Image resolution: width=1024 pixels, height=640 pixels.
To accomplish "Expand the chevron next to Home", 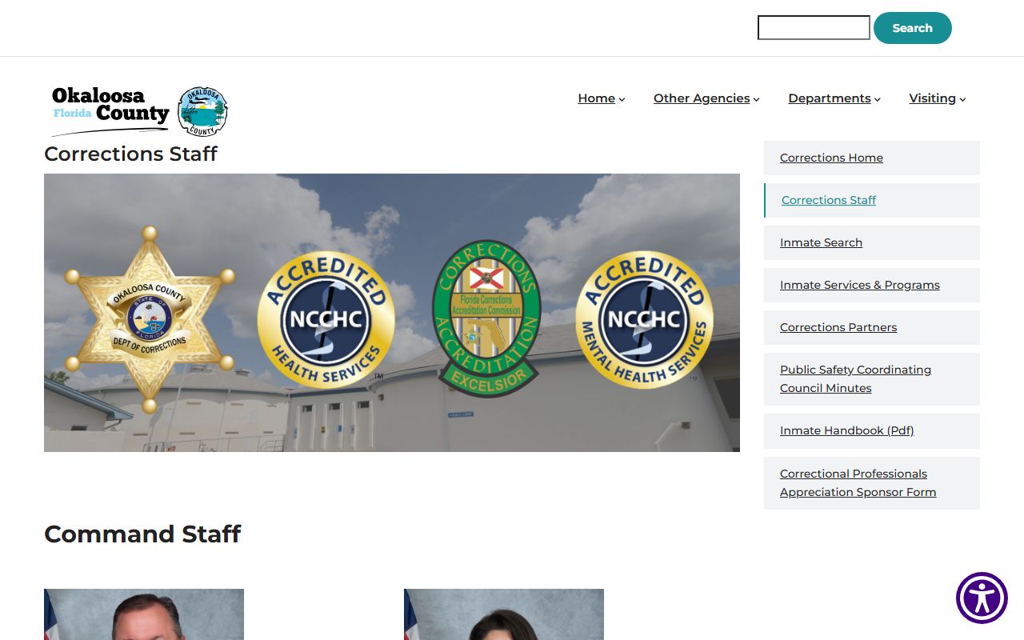I will pos(622,99).
